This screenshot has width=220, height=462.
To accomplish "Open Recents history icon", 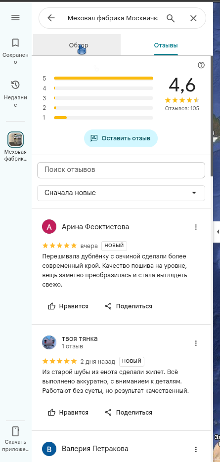I will coord(15,85).
